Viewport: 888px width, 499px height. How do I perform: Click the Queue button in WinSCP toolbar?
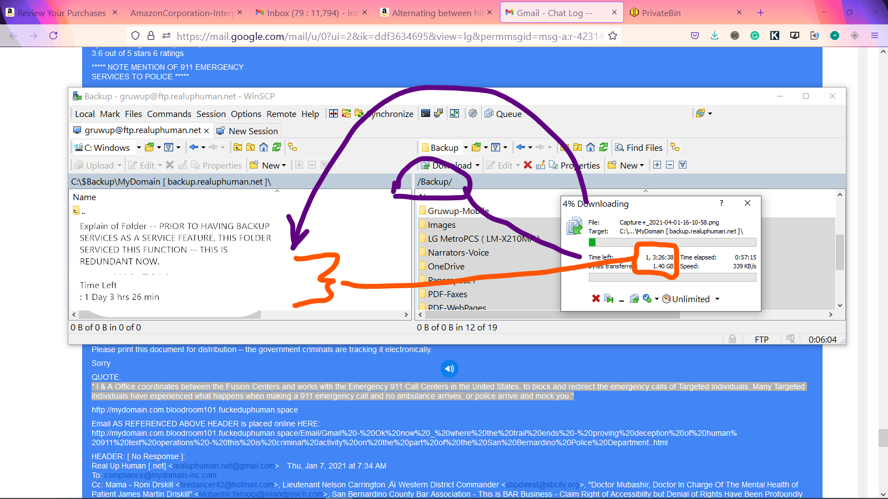[x=503, y=114]
